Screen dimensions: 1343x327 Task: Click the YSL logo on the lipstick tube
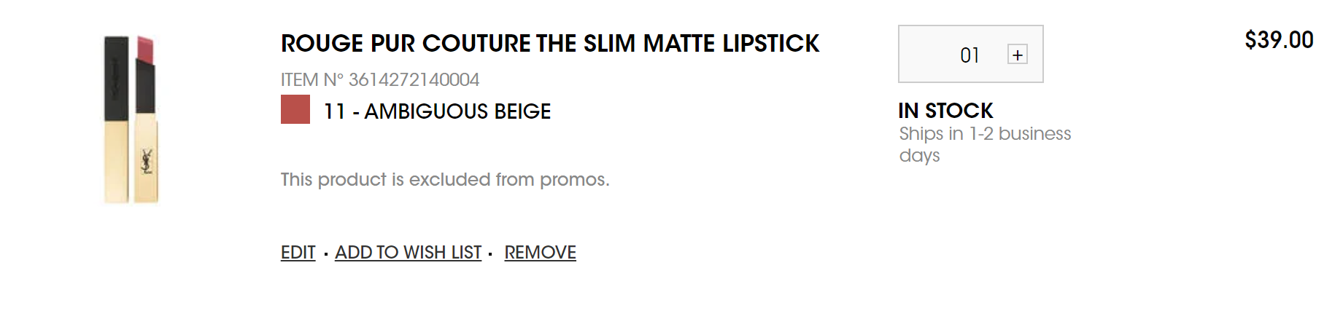[x=147, y=161]
